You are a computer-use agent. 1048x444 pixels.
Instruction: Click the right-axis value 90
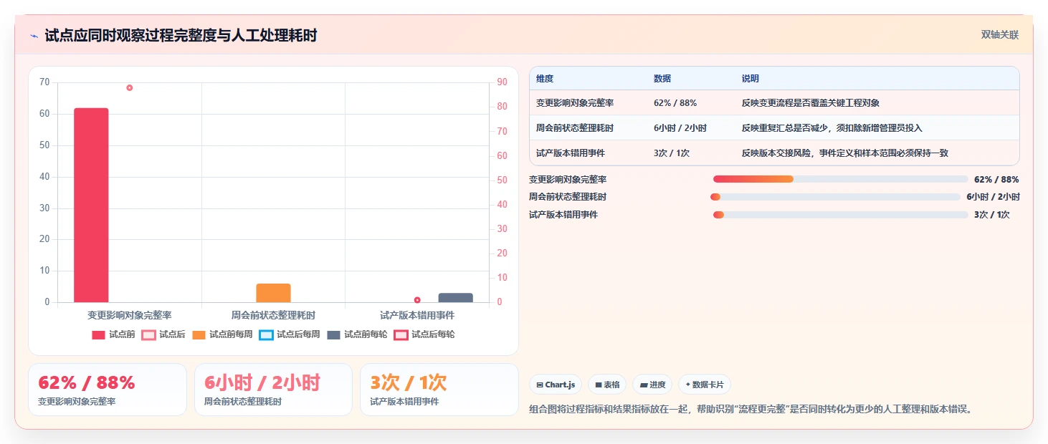point(502,82)
